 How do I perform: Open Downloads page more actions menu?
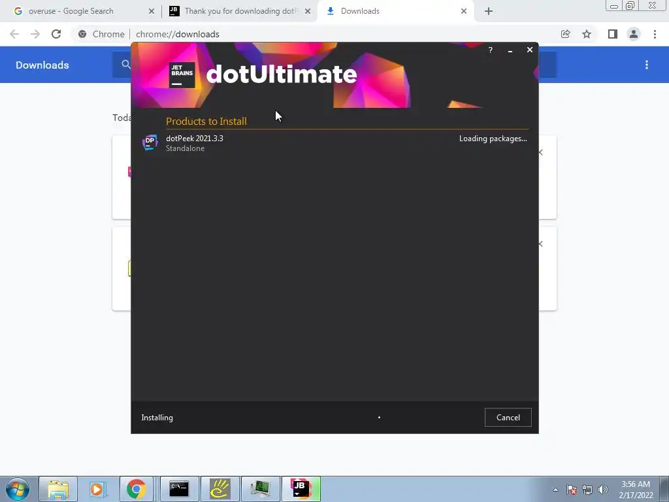(x=647, y=65)
